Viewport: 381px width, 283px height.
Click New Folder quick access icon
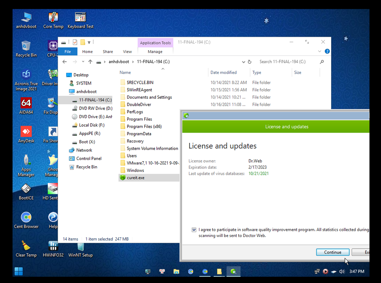[x=83, y=42]
